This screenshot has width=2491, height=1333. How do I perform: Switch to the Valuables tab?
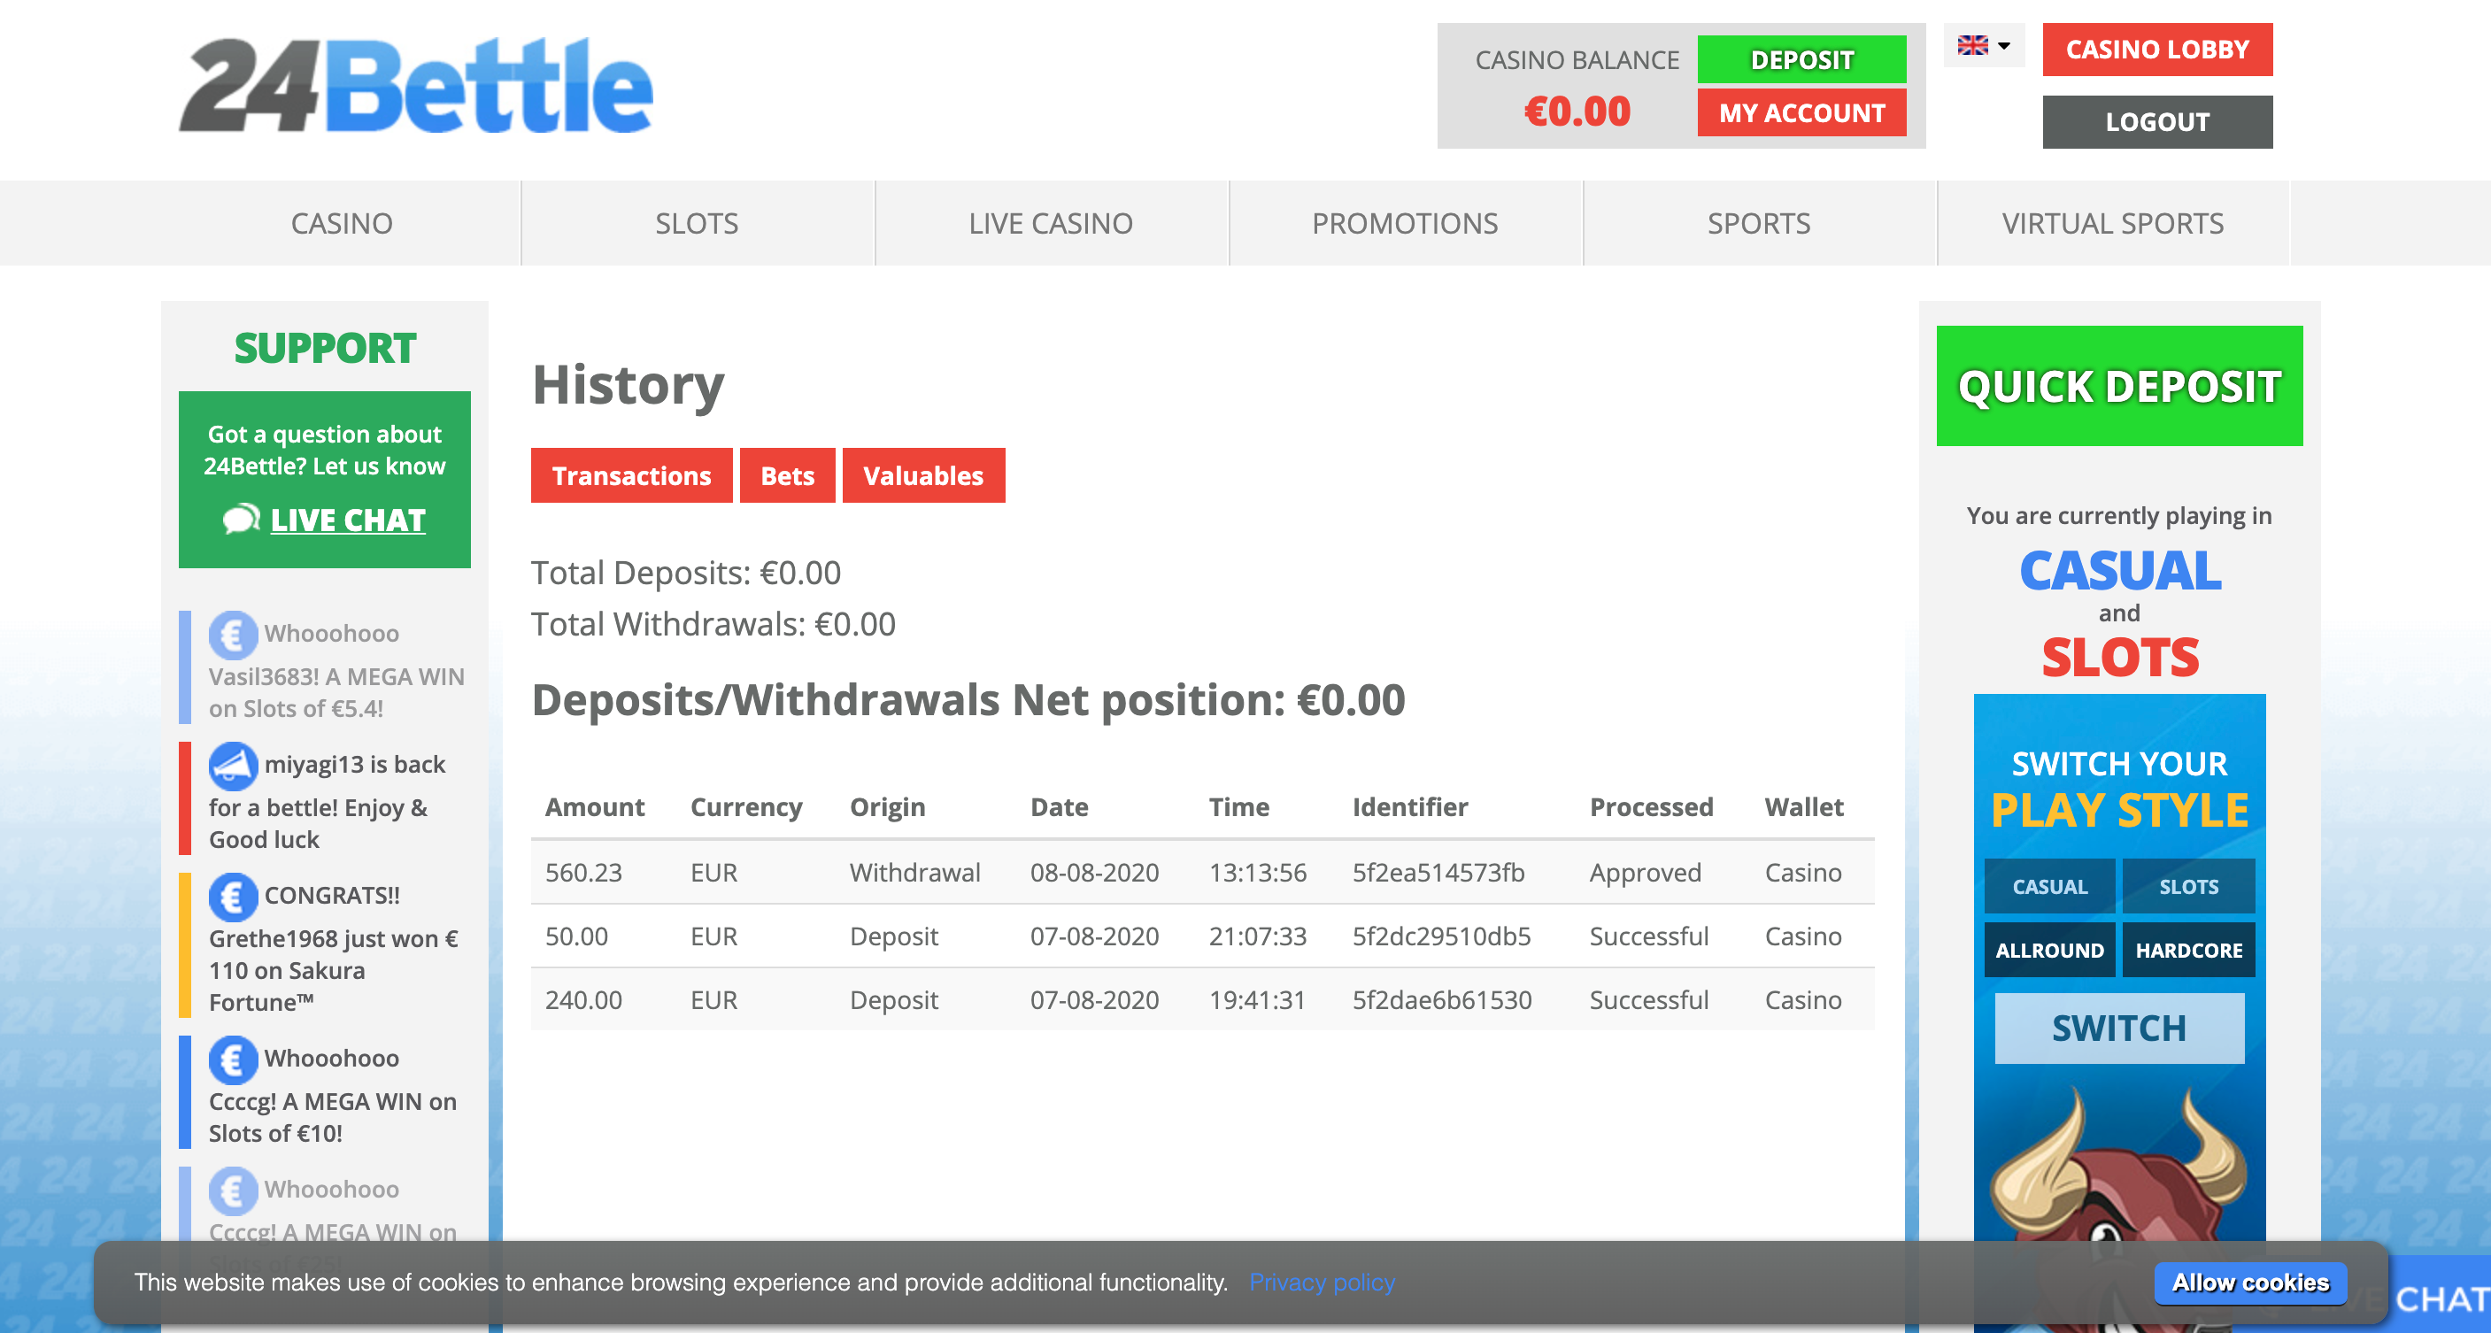point(922,475)
